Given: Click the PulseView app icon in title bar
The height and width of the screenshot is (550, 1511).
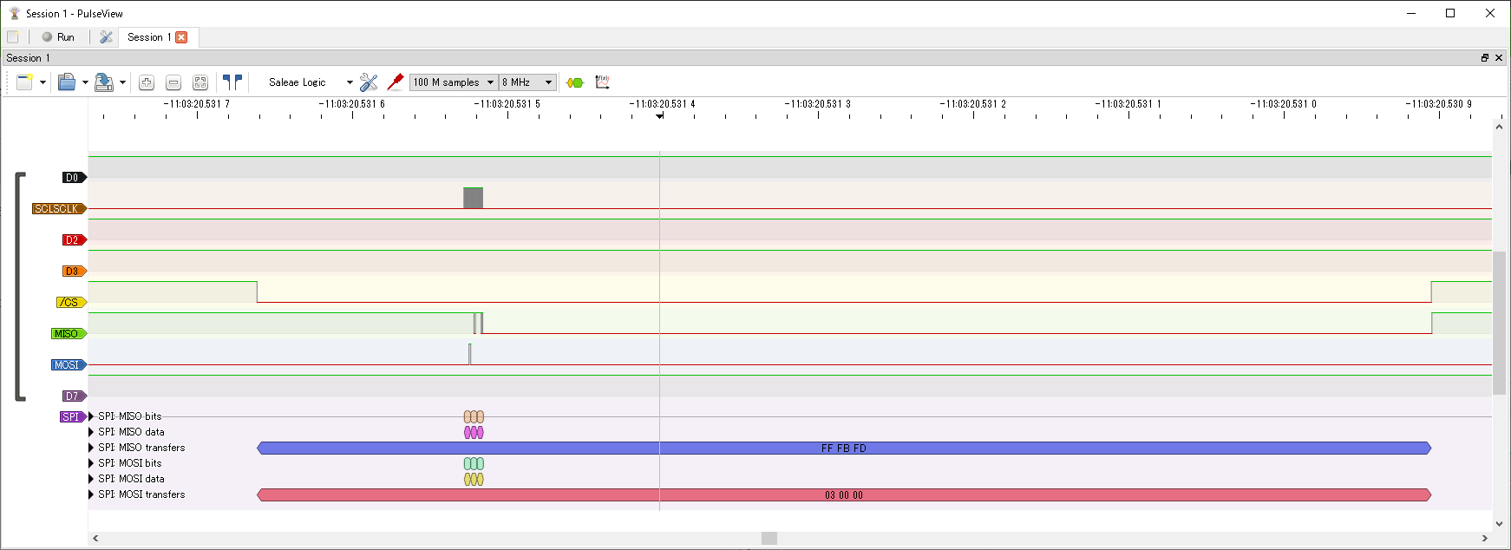Looking at the screenshot, I should [x=14, y=13].
